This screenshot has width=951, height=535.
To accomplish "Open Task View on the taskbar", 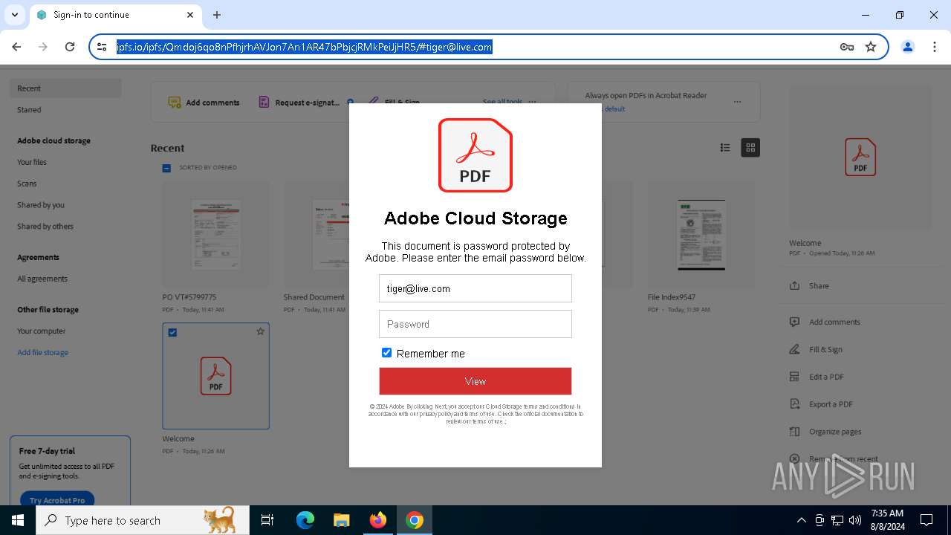I will (267, 520).
